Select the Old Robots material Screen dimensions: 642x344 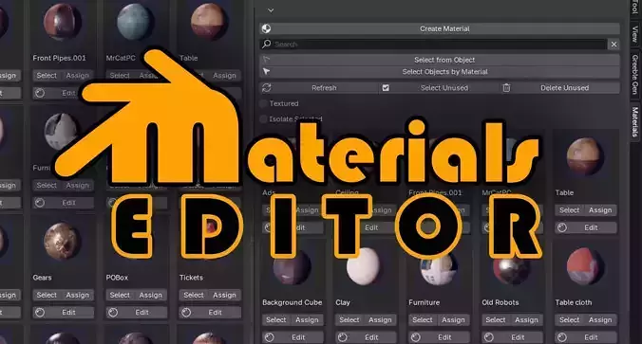[496, 320]
